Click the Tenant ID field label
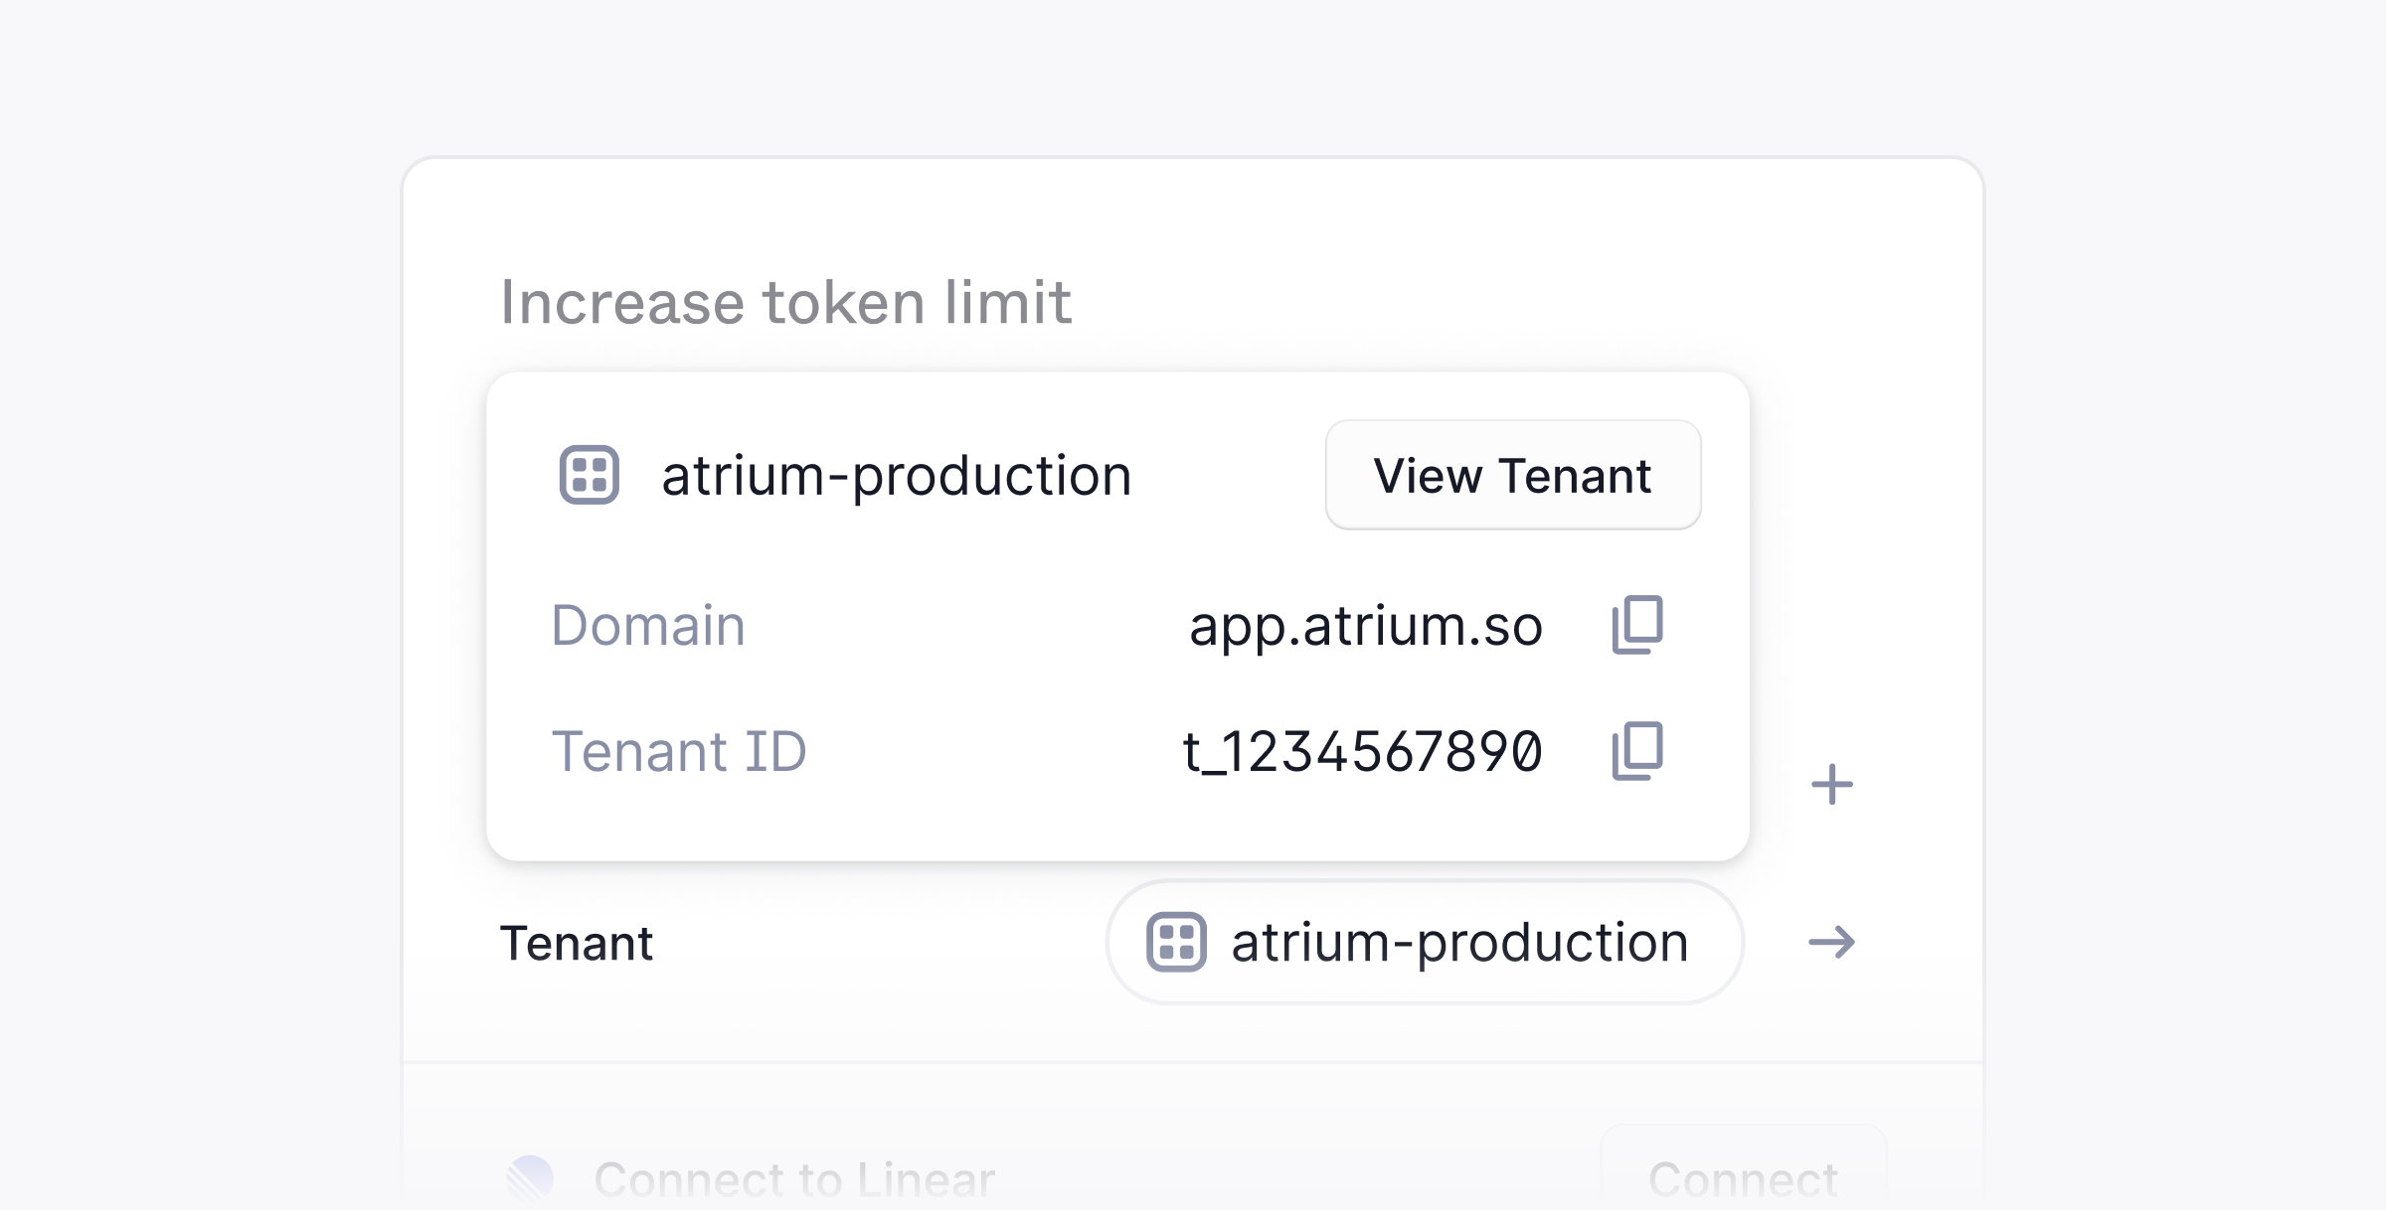Viewport: 2386px width, 1210px height. pyautogui.click(x=679, y=751)
